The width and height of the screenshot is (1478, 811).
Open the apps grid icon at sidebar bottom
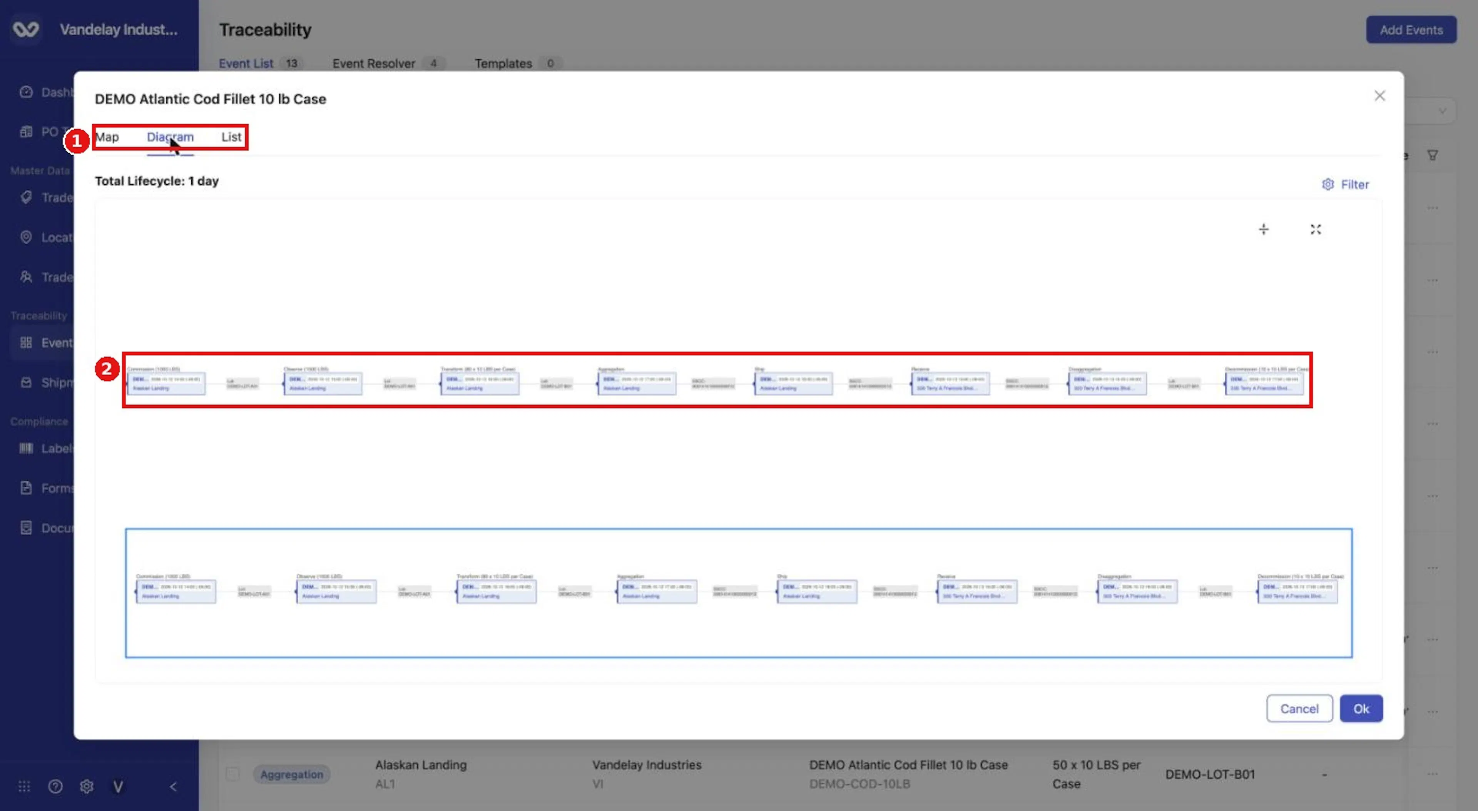24,786
